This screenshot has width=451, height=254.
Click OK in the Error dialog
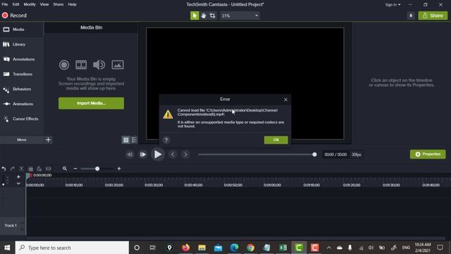coord(276,140)
